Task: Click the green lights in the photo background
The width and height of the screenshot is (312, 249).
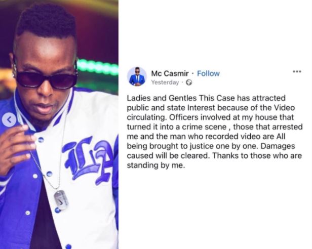Action: [97, 67]
